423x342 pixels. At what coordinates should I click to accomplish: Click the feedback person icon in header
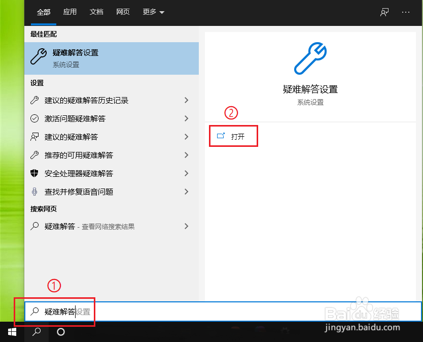pos(384,12)
